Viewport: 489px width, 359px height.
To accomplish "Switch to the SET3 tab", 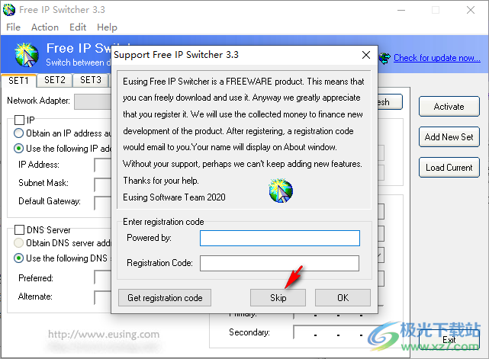I will pyautogui.click(x=91, y=80).
